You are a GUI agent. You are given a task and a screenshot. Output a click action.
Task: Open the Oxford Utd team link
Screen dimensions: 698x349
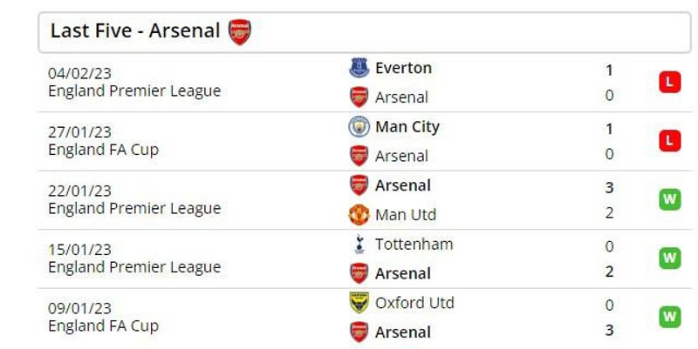click(414, 303)
